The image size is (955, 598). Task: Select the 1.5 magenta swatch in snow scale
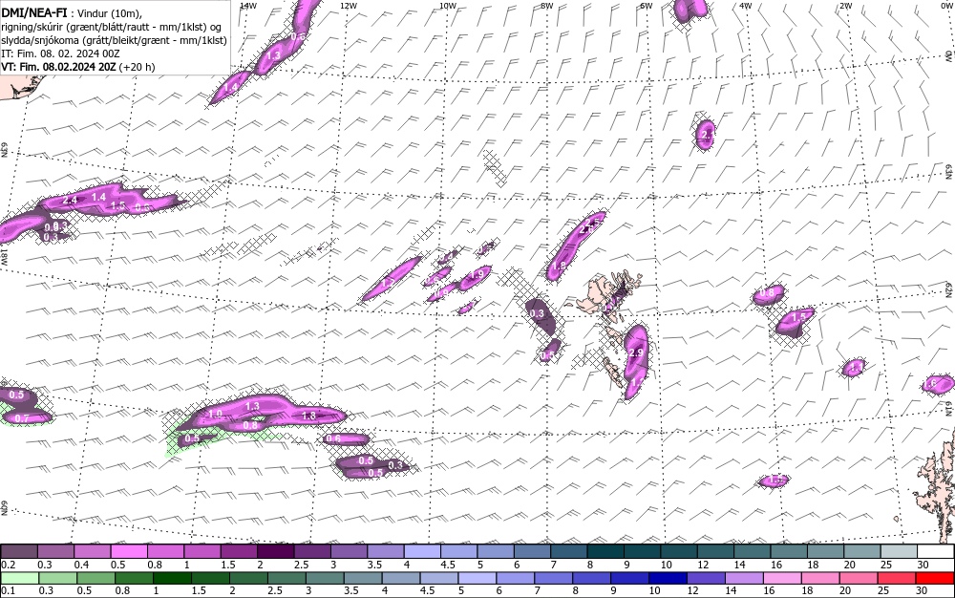pyautogui.click(x=240, y=552)
